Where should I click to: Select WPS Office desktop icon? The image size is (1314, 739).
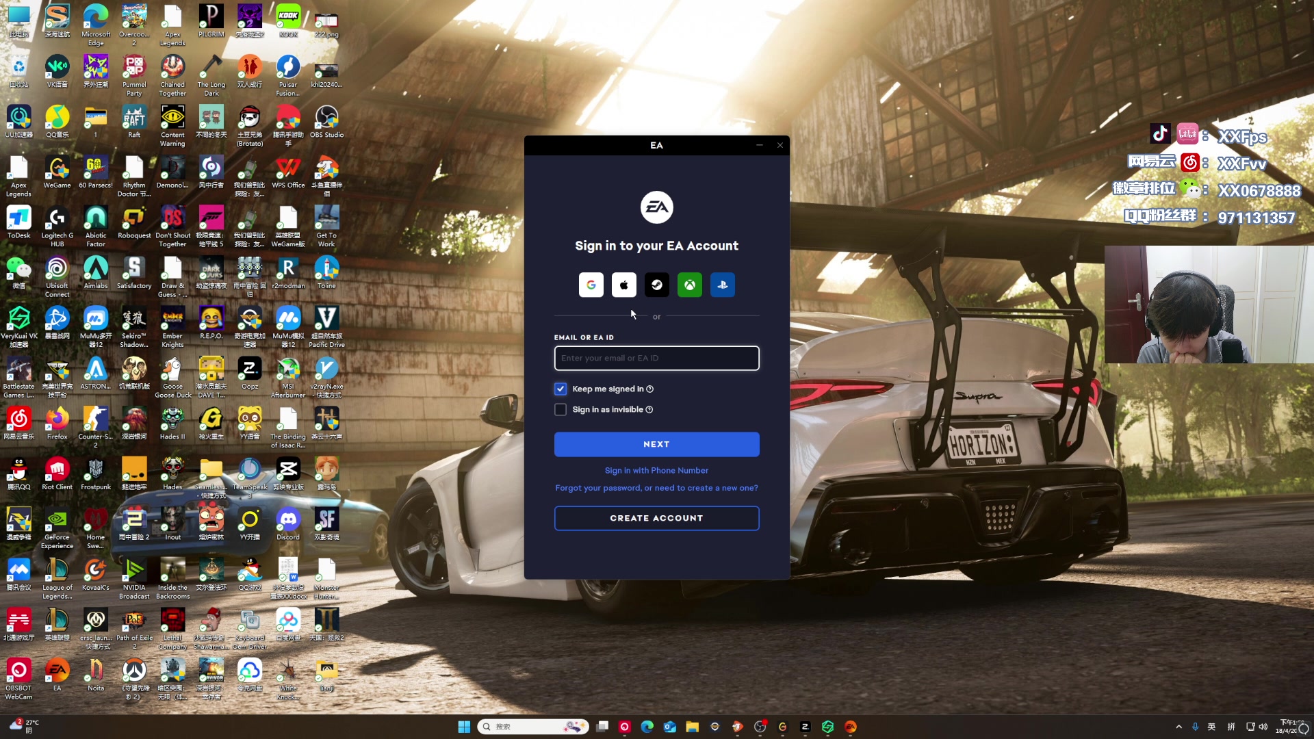click(288, 172)
